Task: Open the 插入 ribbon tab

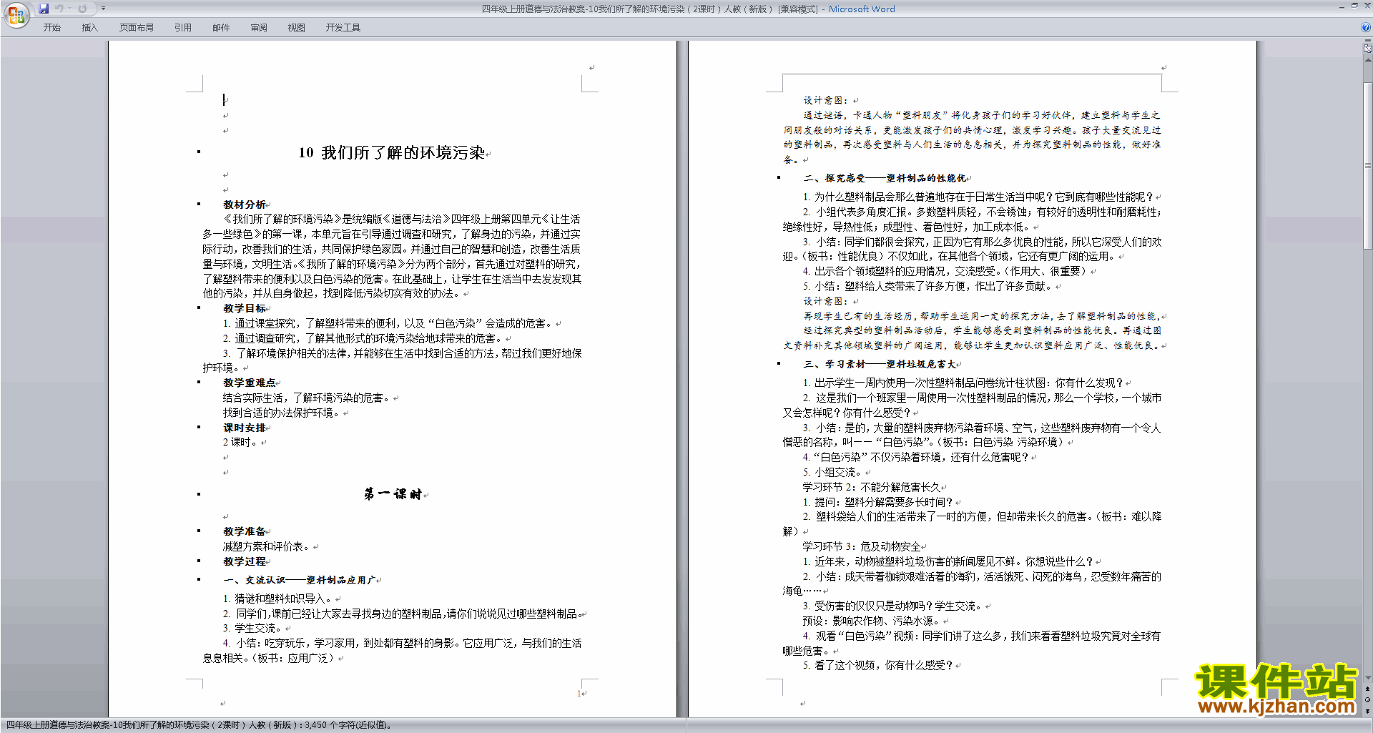Action: (89, 28)
